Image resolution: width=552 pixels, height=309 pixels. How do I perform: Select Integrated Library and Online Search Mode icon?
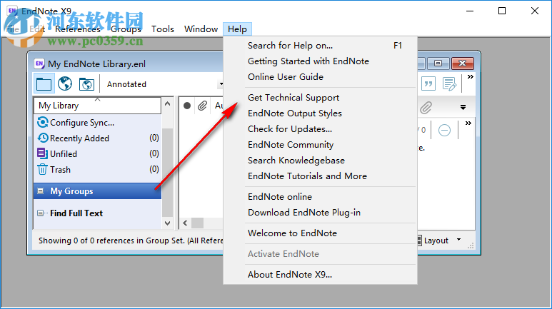coord(86,84)
